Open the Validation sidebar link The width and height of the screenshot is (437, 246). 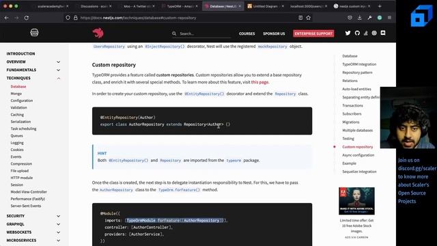click(x=18, y=107)
